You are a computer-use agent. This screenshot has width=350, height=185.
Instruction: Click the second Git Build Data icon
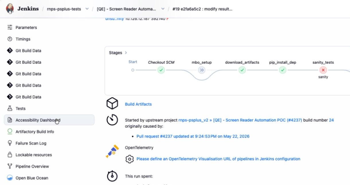pyautogui.click(x=10, y=62)
